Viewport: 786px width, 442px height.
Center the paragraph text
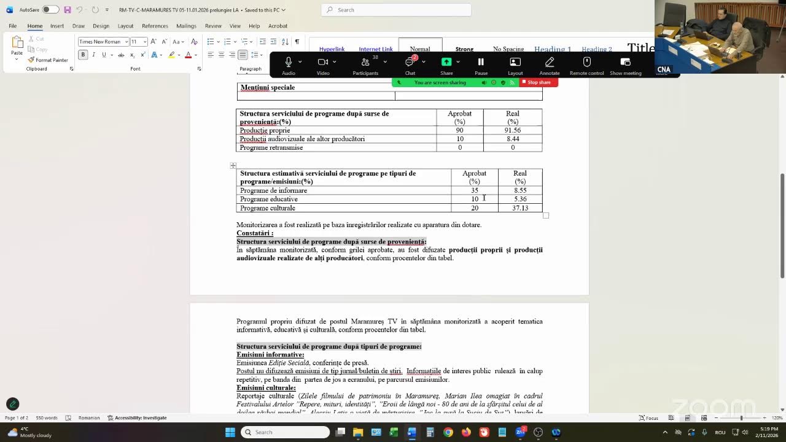221,55
